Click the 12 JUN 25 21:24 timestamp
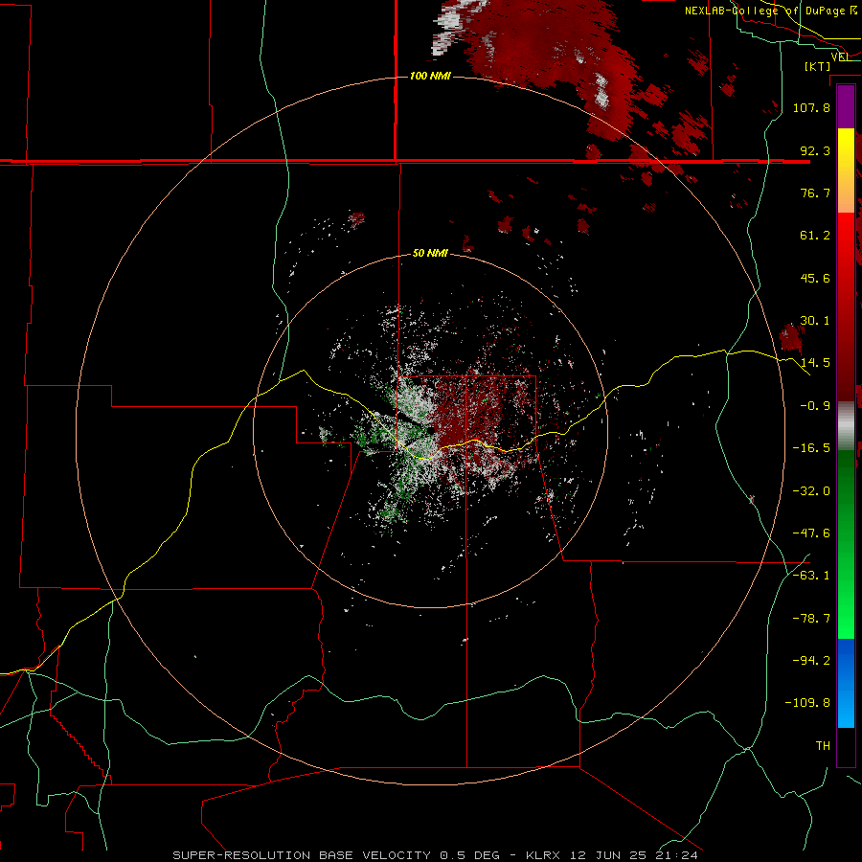862x862 pixels. pos(634,855)
